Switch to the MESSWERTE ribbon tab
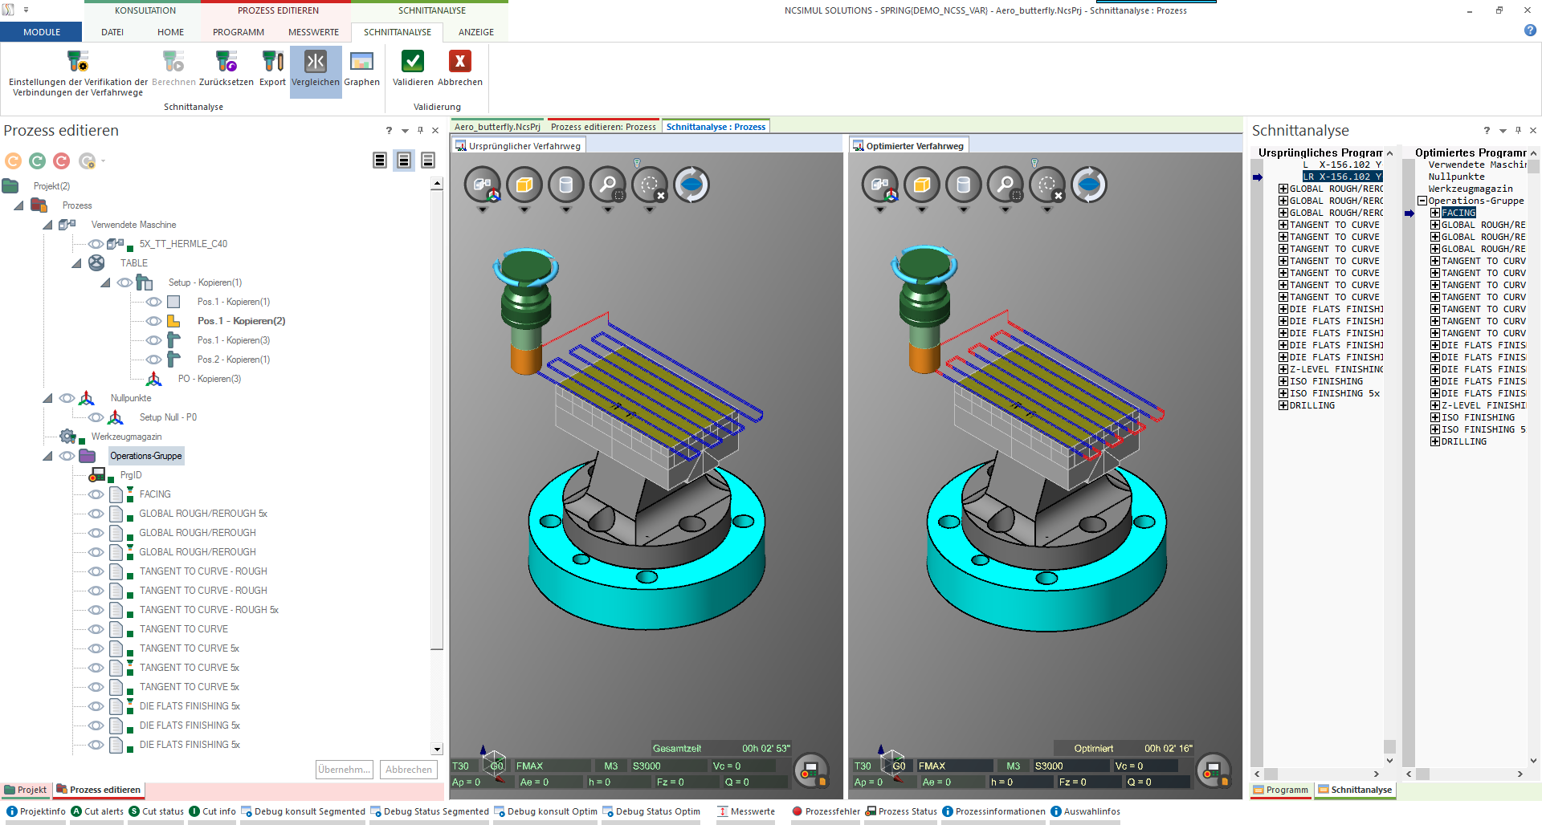This screenshot has height=825, width=1542. (x=313, y=32)
